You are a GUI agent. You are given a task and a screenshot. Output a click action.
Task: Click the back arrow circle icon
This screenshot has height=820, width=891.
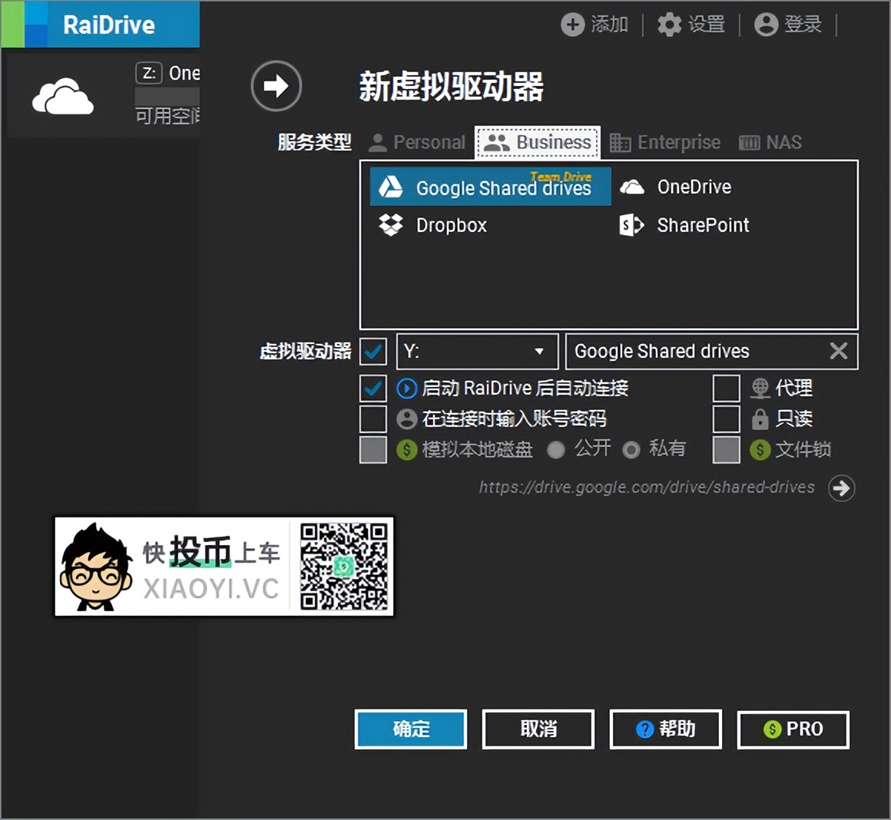point(277,86)
